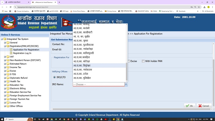
Task: Bookmark this page with the star icon
Action: [199, 7]
